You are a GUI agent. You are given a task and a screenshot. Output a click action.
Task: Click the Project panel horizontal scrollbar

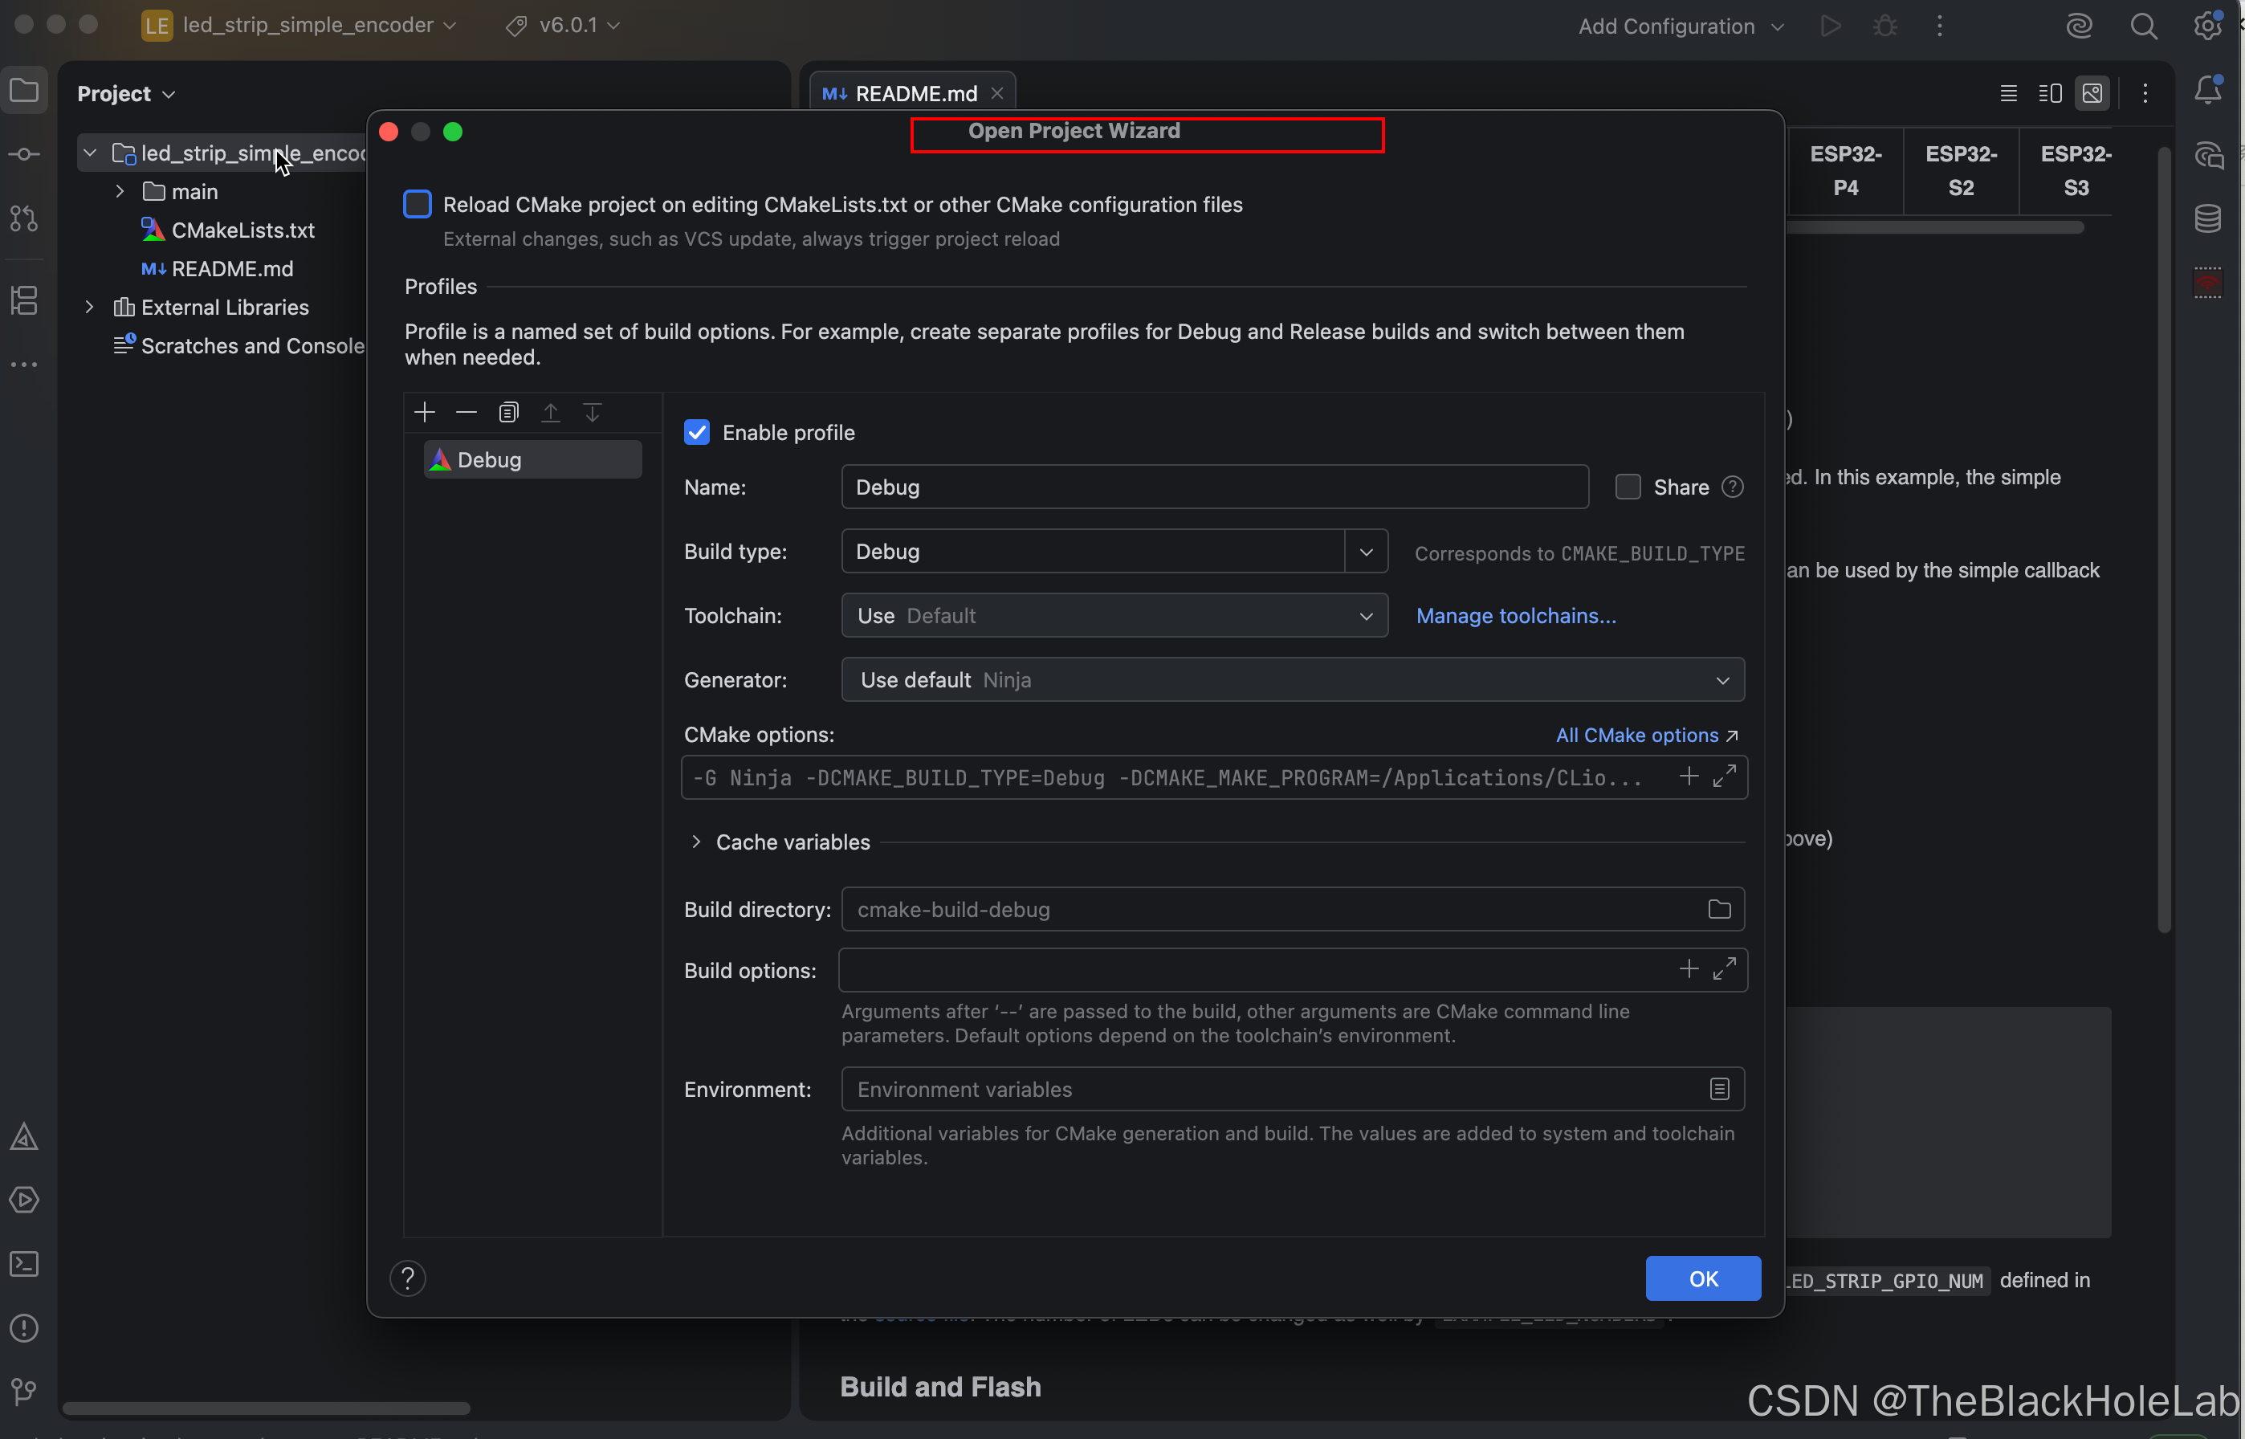tap(265, 1408)
